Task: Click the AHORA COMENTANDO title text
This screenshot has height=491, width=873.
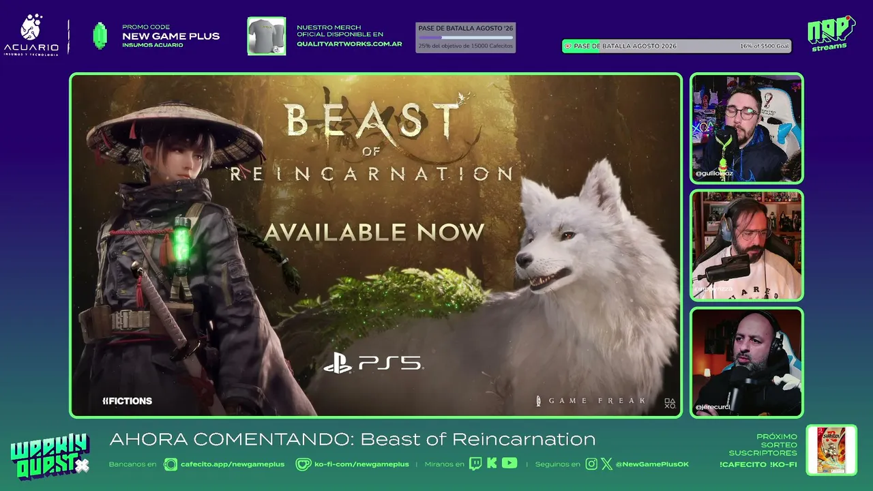Action: click(352, 439)
